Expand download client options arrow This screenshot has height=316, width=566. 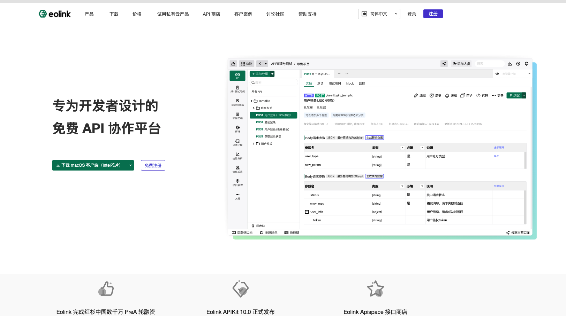click(x=130, y=165)
